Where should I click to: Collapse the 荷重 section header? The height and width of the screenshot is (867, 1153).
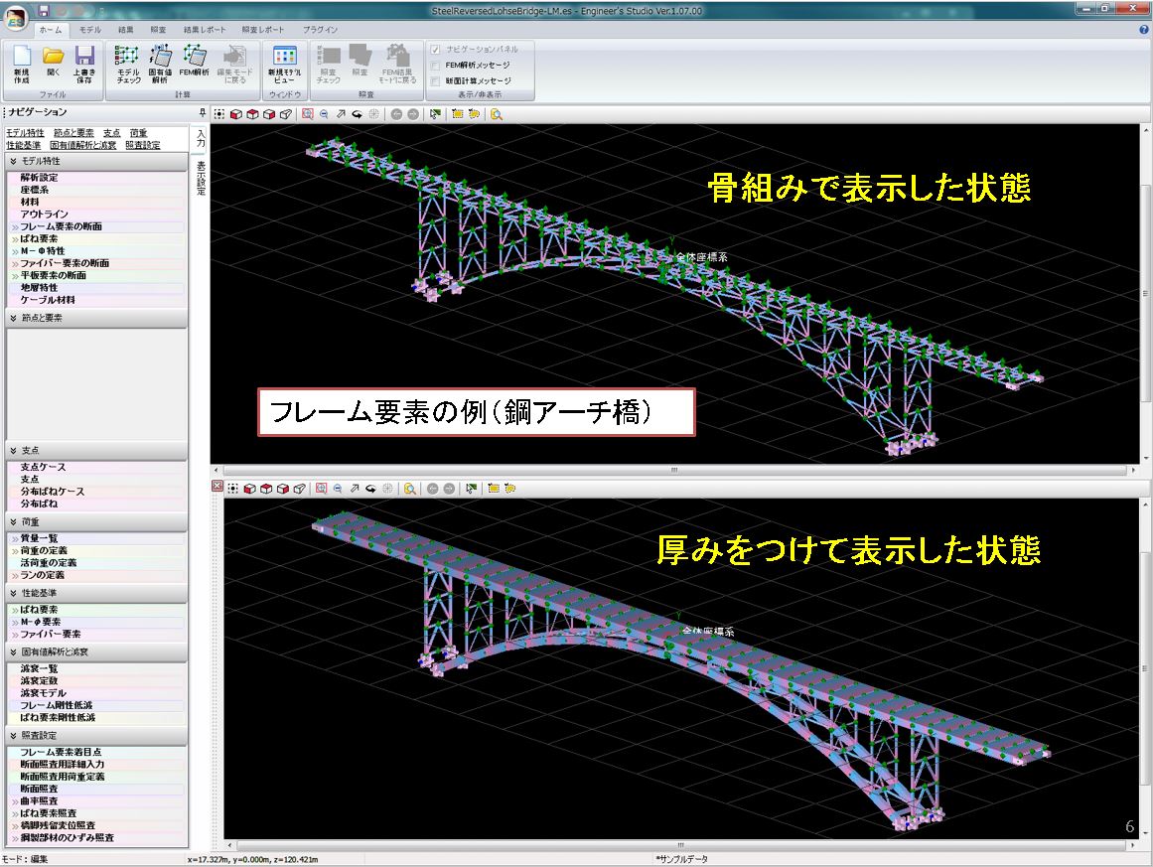(x=95, y=522)
